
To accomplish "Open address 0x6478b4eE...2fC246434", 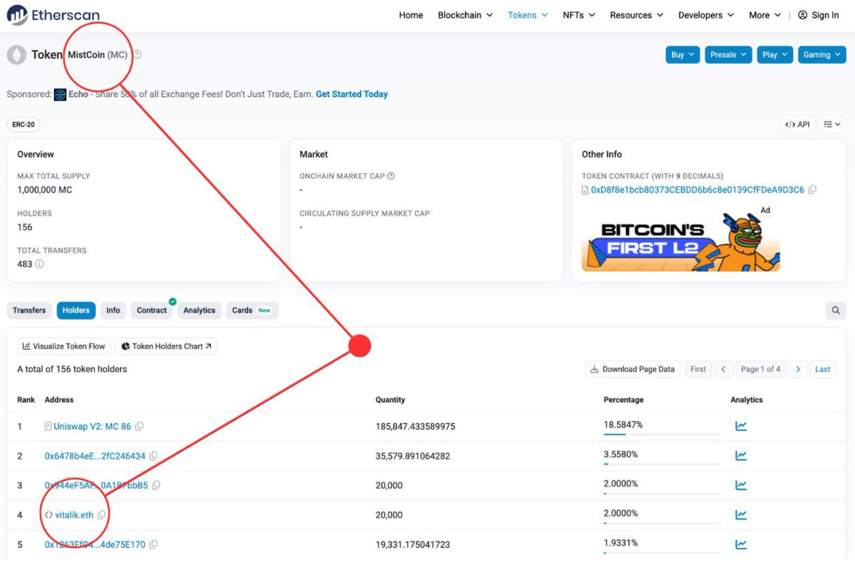I will (x=95, y=456).
